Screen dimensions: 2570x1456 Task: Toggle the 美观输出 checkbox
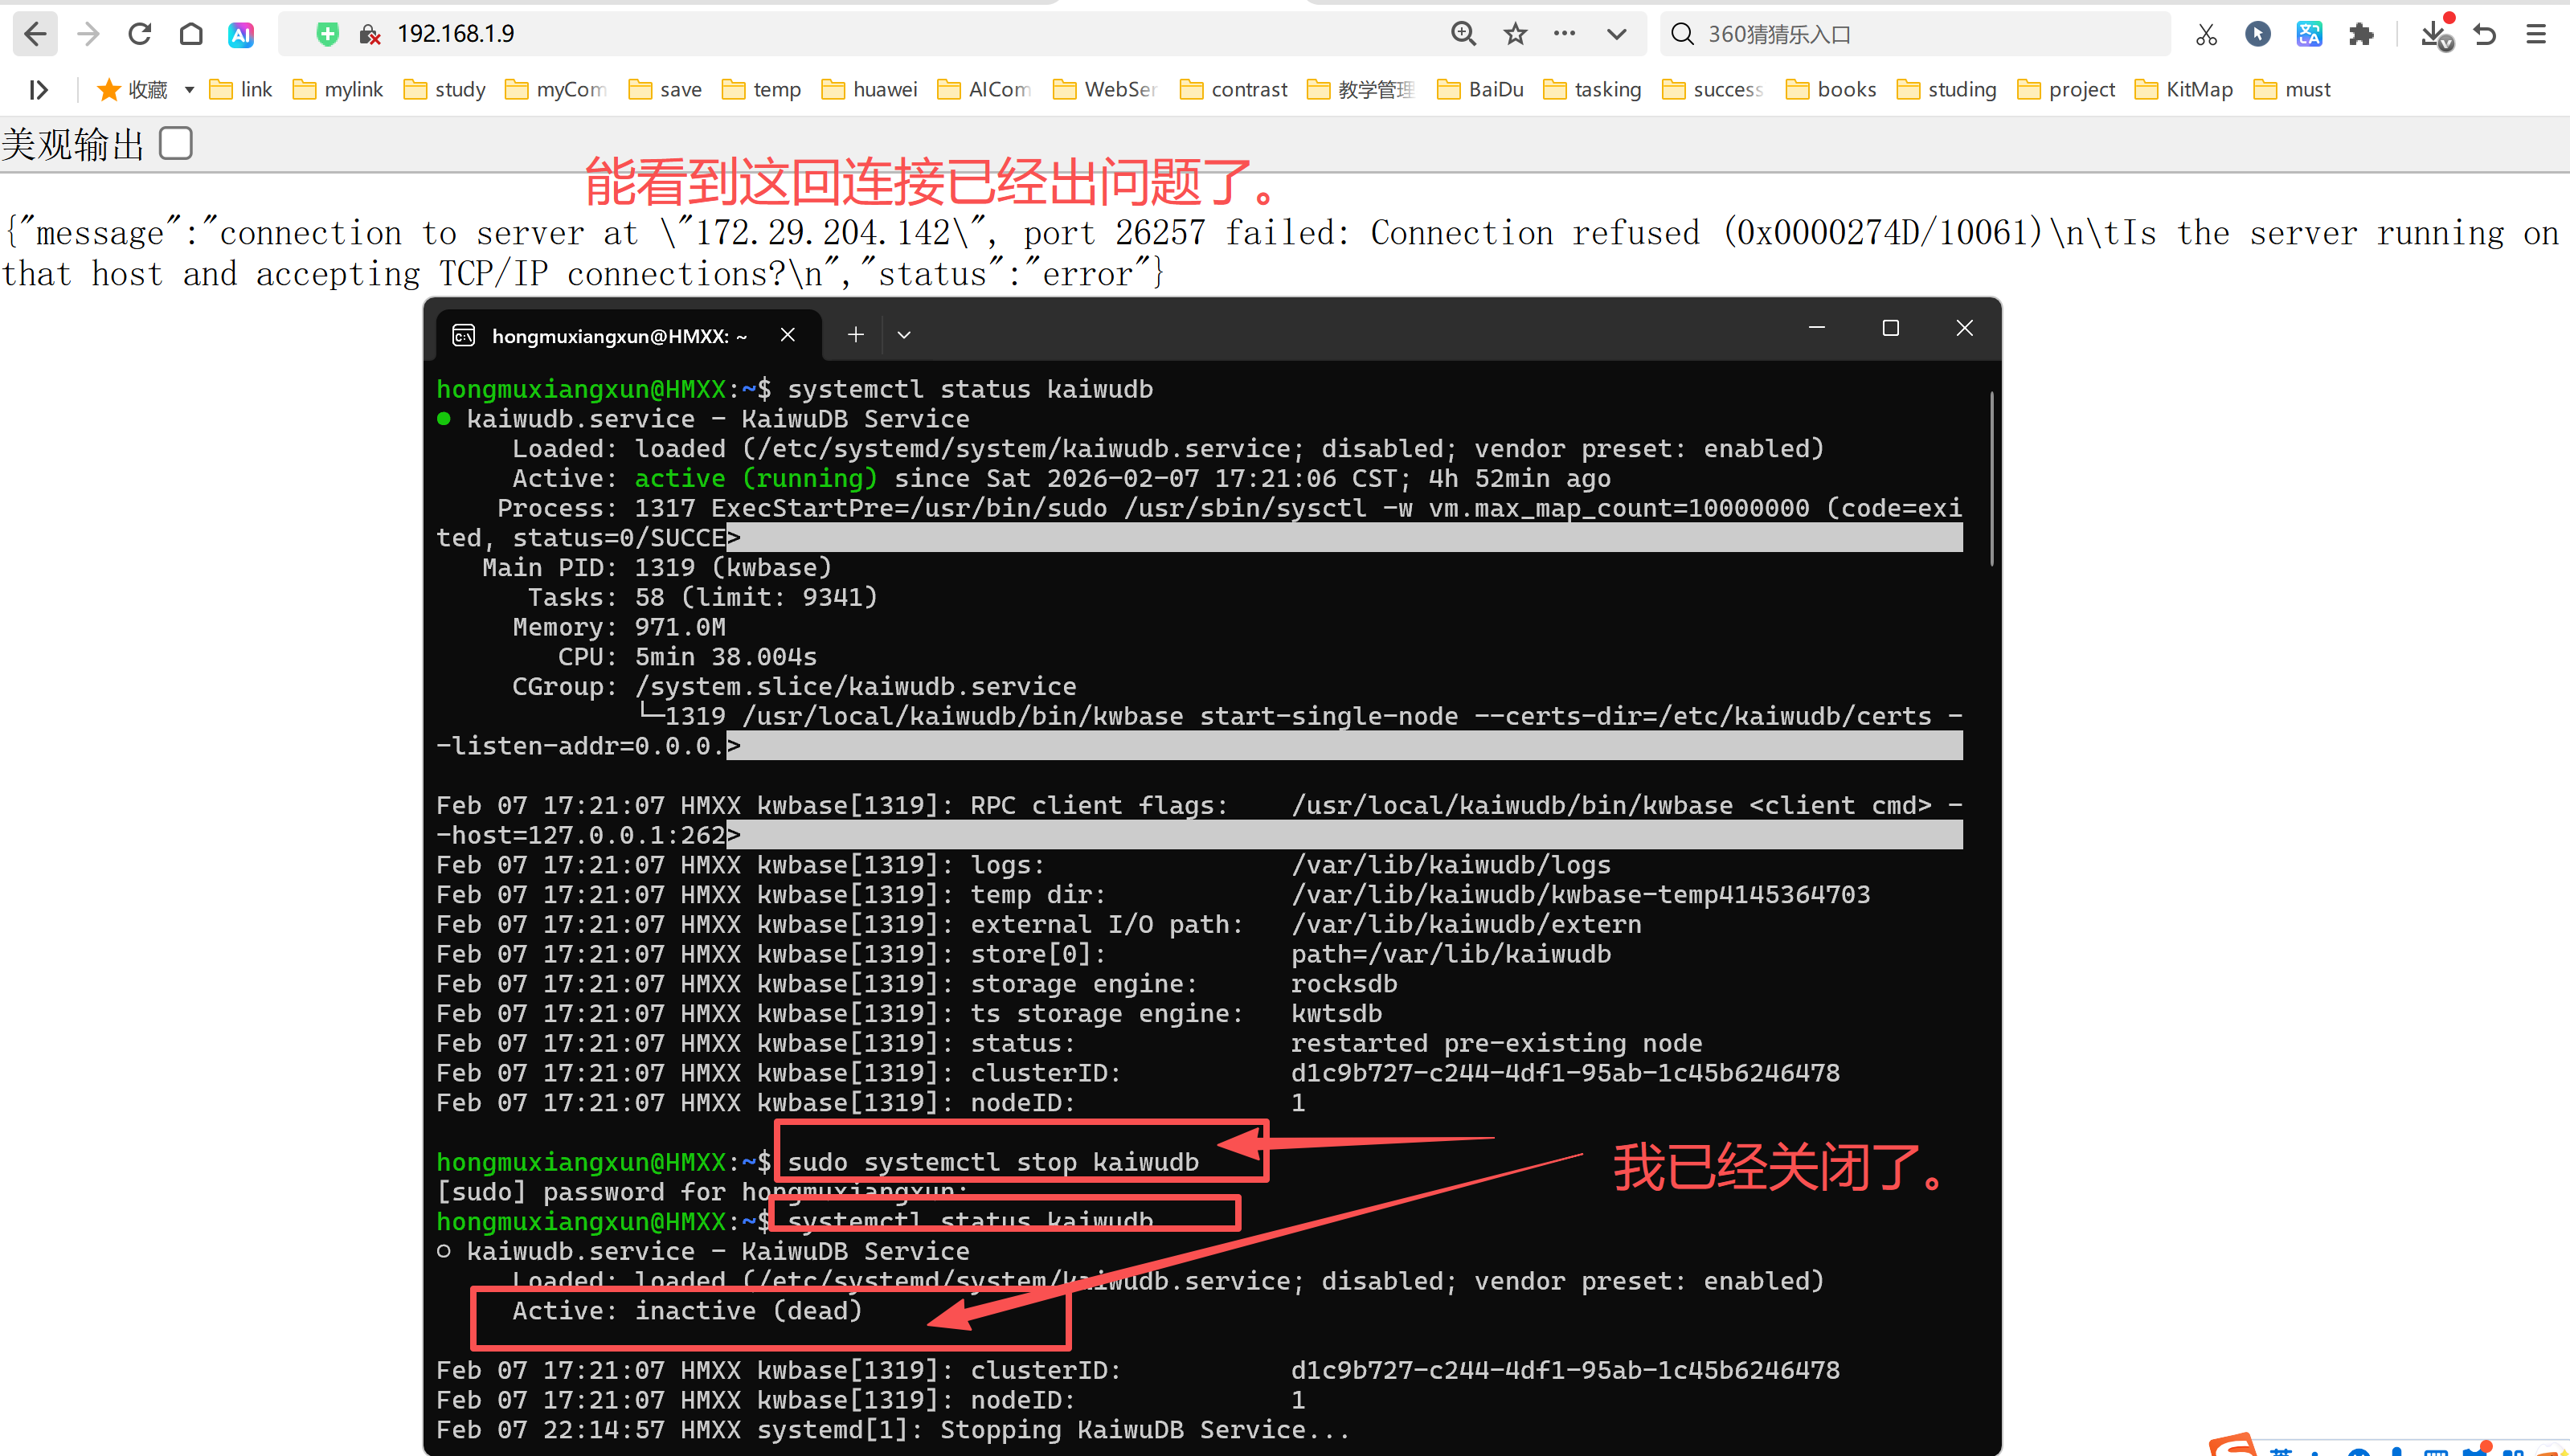[x=176, y=144]
